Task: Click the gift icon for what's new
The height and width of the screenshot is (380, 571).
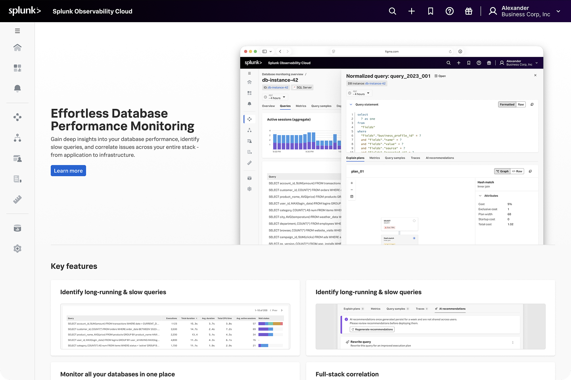Action: 468,11
